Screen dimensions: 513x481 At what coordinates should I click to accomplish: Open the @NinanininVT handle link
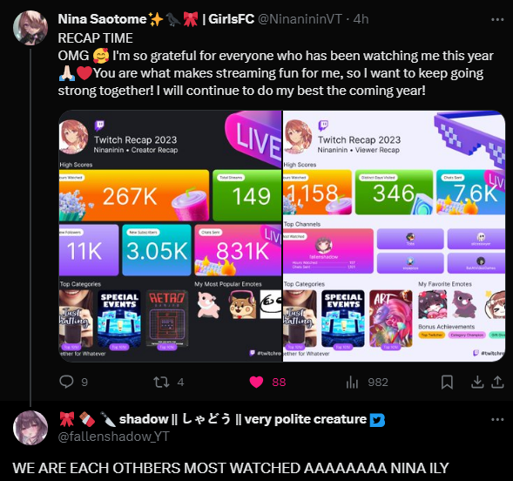point(300,19)
